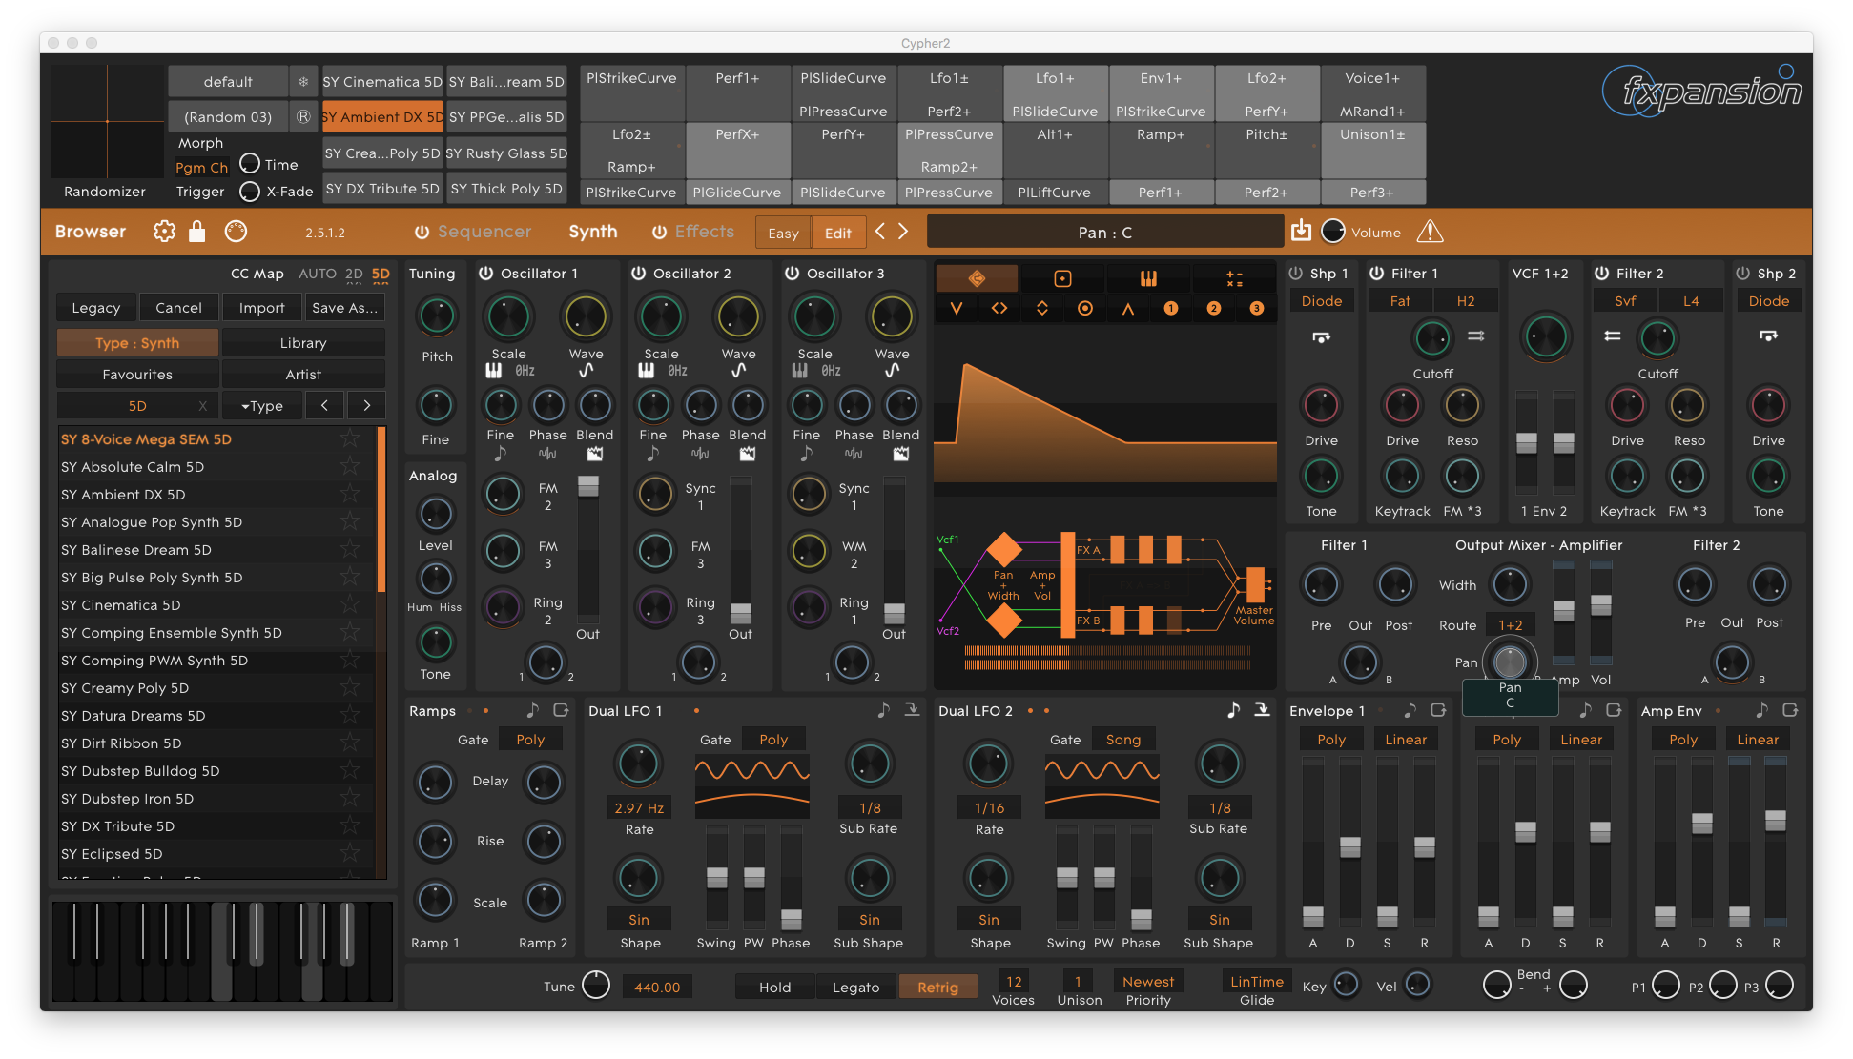Click the up-down chevrons visualizer icon
The height and width of the screenshot is (1059, 1853).
point(1042,308)
